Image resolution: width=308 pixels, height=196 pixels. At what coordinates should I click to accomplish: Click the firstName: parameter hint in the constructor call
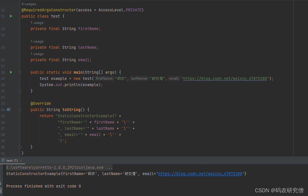tap(104, 78)
